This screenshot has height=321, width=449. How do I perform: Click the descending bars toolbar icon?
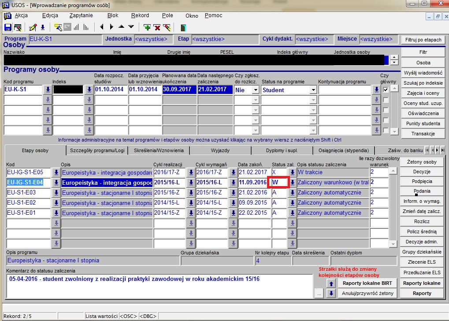(86, 27)
